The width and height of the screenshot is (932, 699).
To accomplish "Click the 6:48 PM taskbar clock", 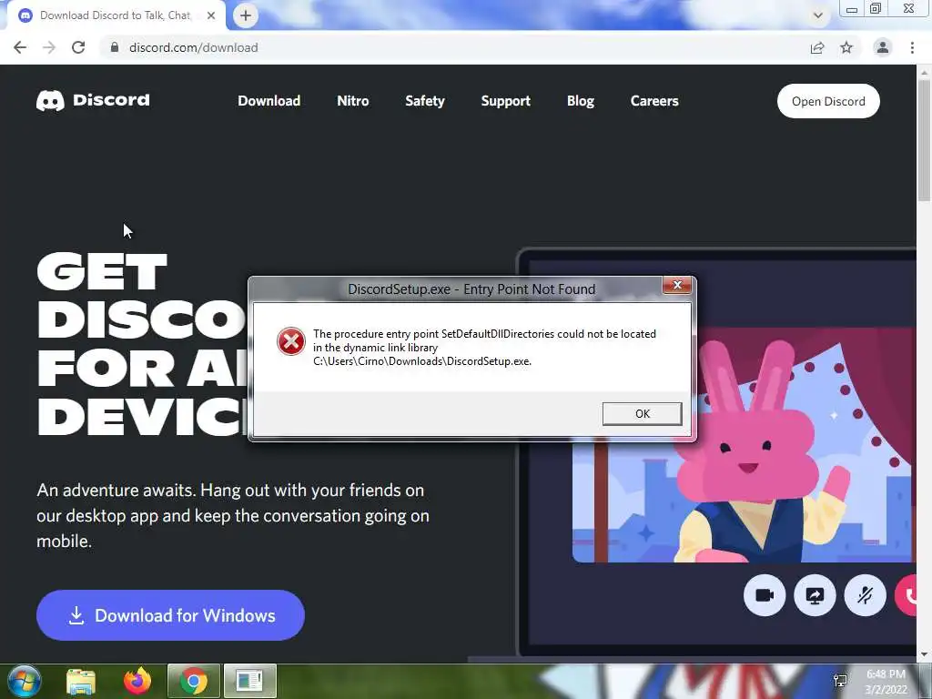I will (x=886, y=674).
